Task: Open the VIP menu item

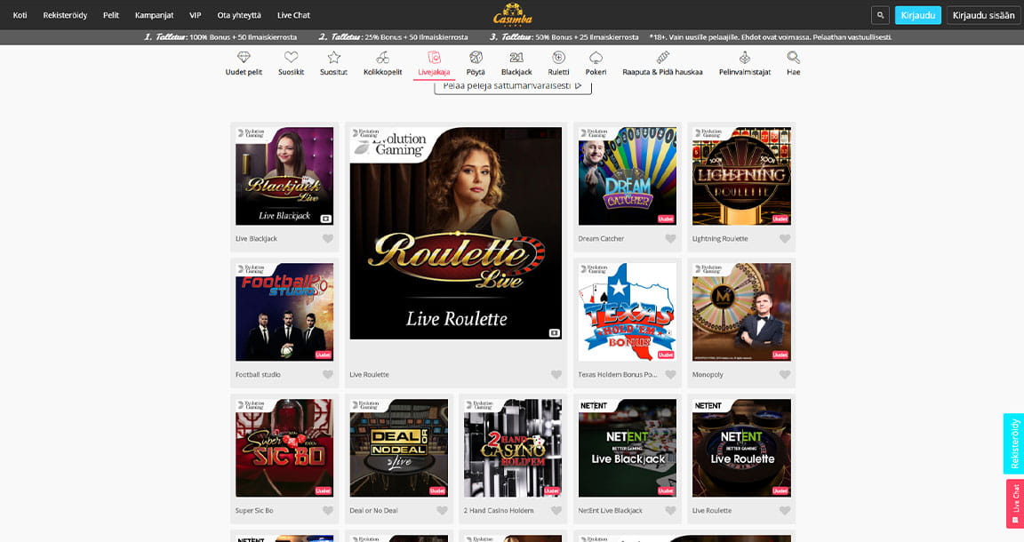Action: (196, 15)
